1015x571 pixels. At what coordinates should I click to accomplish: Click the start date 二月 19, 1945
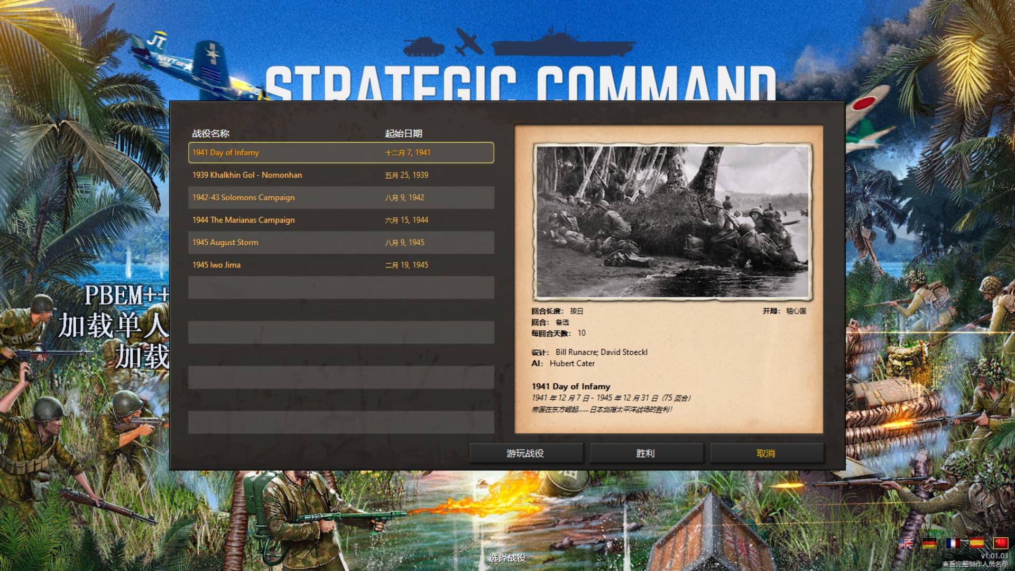[x=407, y=265]
